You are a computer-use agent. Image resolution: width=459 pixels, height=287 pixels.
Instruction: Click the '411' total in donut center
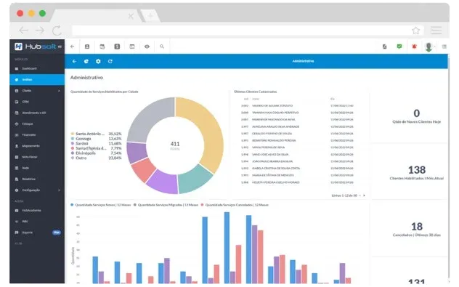pos(175,144)
